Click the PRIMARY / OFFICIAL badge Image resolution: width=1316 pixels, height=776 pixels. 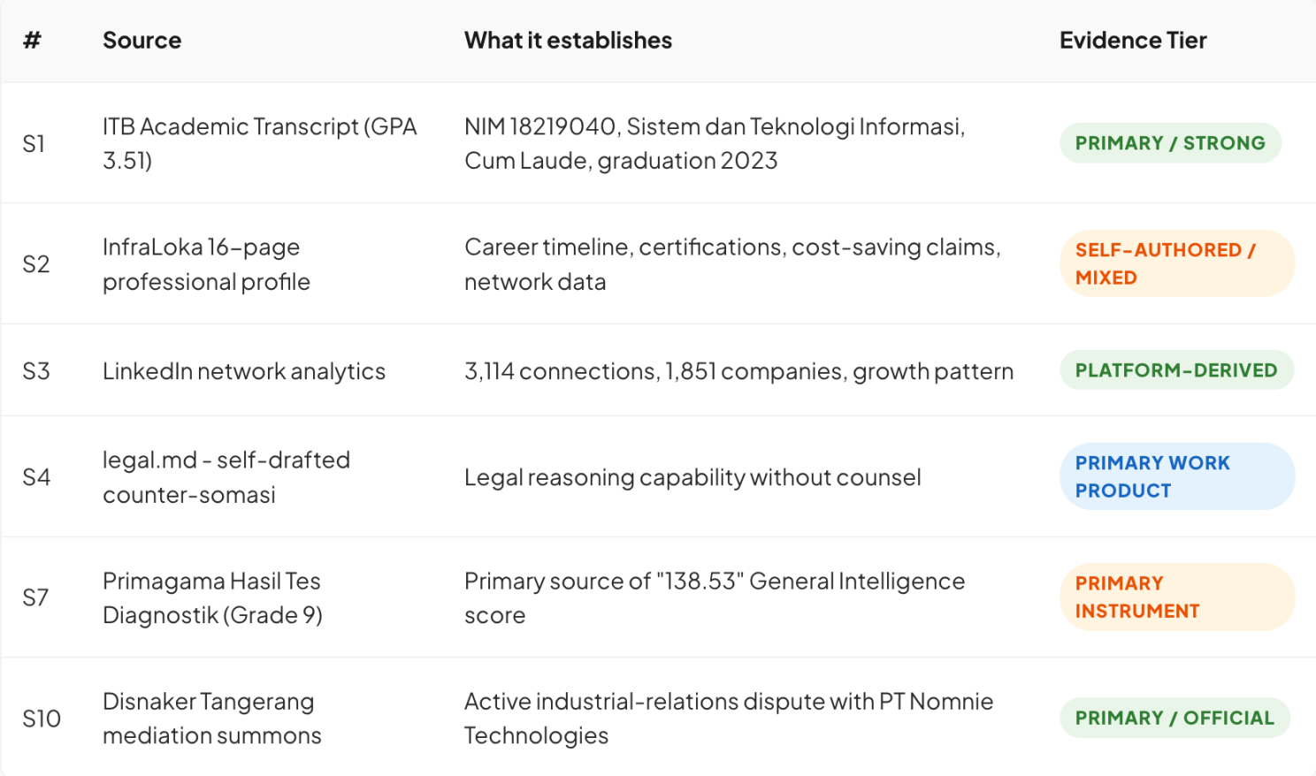1174,718
